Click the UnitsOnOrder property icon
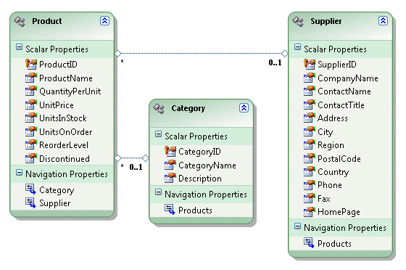The height and width of the screenshot is (270, 406). [30, 131]
